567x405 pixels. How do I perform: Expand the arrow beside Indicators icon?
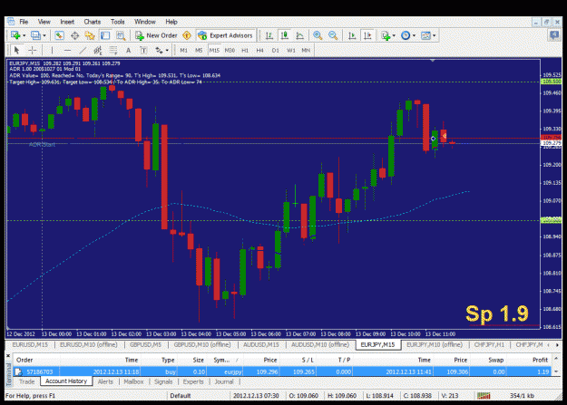(394, 35)
